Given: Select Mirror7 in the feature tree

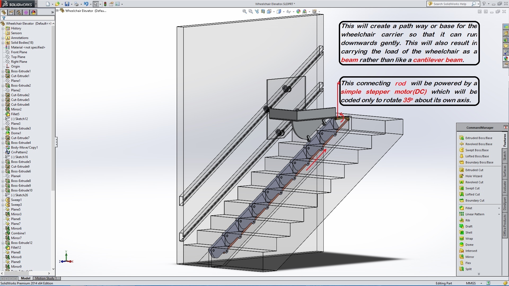Looking at the screenshot, I should (16, 238).
